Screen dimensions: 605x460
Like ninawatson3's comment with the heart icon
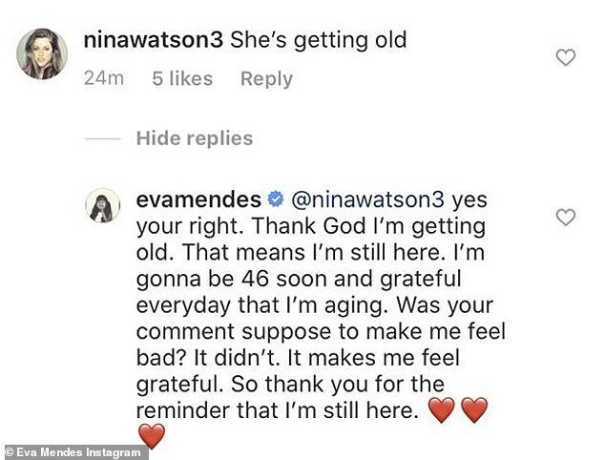[566, 57]
